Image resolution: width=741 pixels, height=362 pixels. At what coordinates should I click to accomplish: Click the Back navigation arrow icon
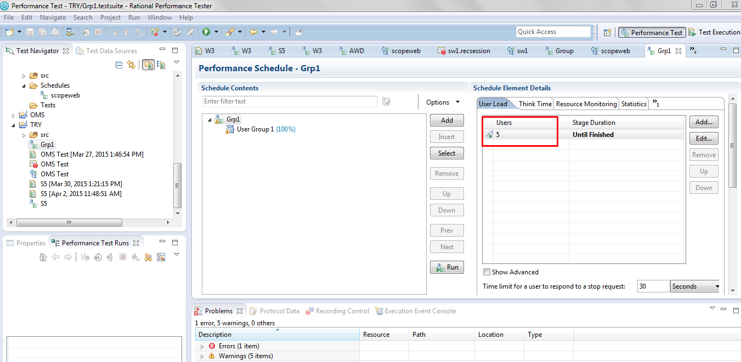pos(253,32)
